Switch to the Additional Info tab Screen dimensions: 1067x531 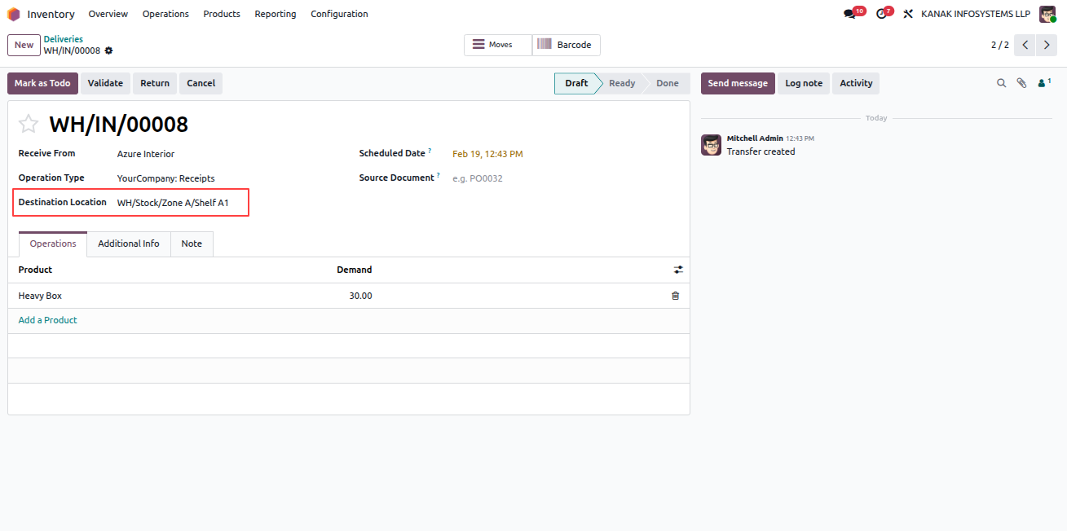point(129,244)
